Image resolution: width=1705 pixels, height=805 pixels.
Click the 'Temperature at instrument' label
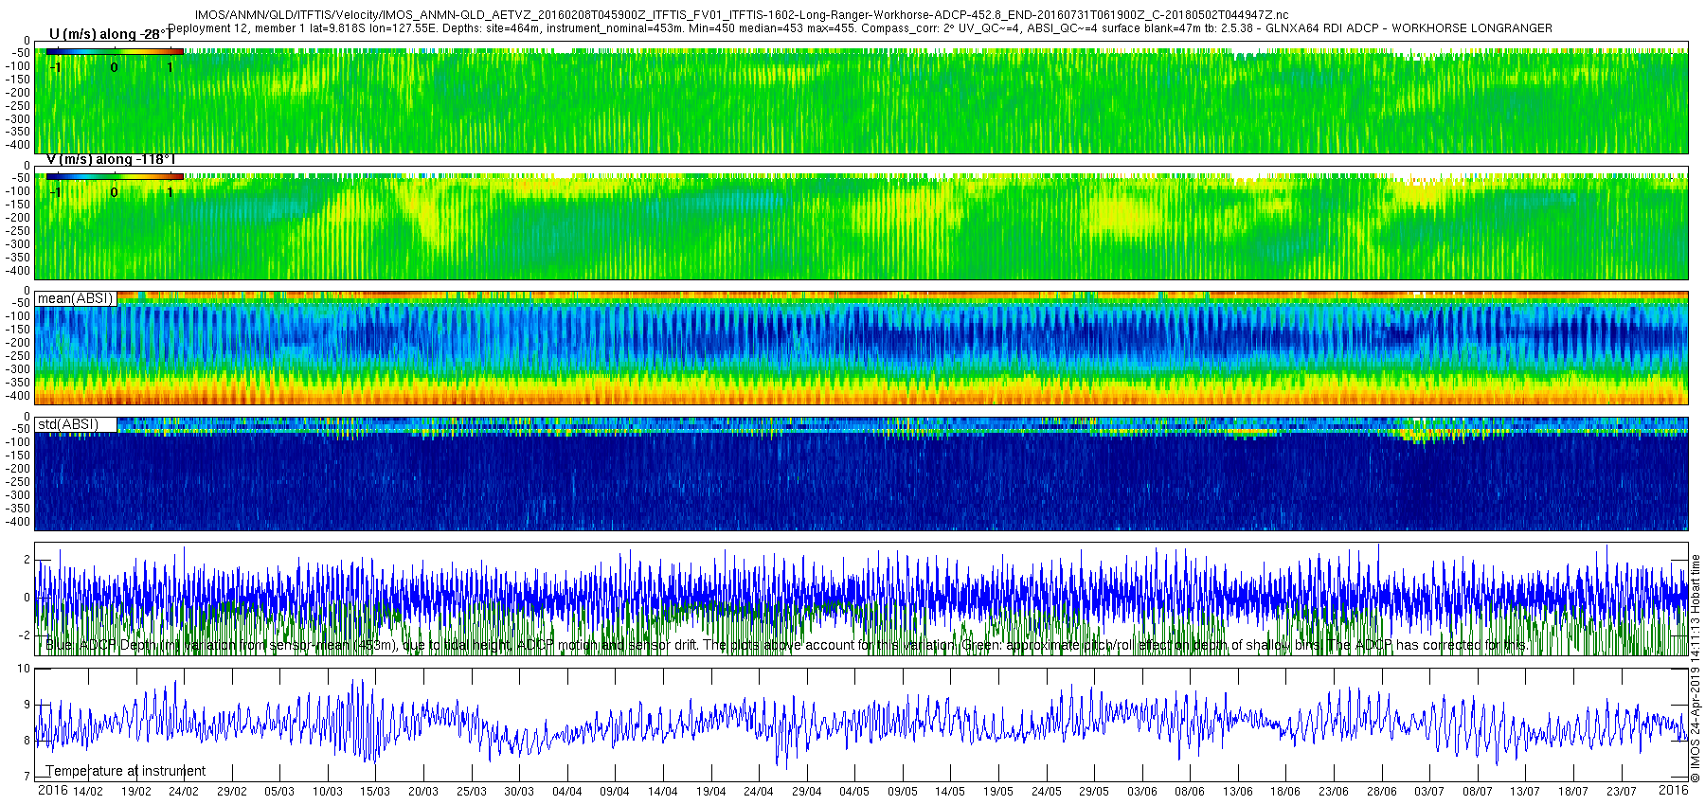(126, 771)
